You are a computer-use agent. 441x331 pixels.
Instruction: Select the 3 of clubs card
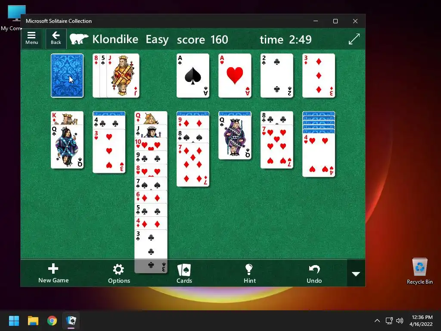pos(151,251)
